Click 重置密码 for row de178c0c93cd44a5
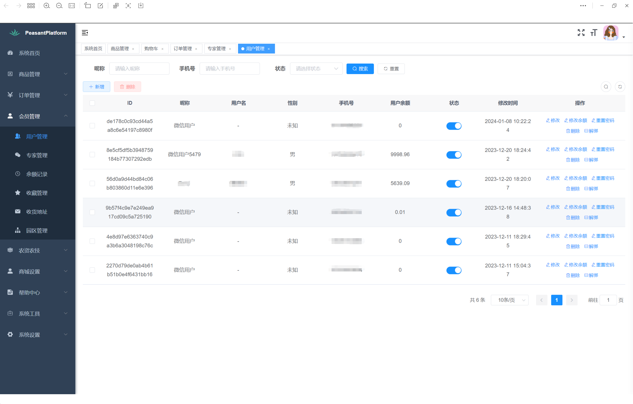Viewport: 633px width, 404px height. [x=603, y=120]
